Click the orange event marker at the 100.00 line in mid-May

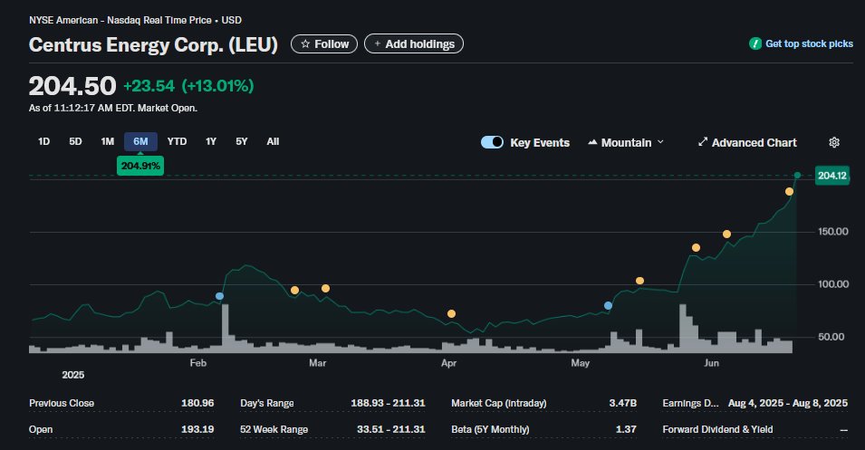pos(639,281)
